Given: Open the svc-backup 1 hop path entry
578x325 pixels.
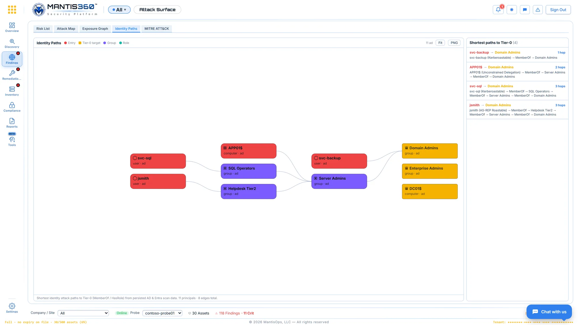Looking at the screenshot, I should pyautogui.click(x=517, y=55).
